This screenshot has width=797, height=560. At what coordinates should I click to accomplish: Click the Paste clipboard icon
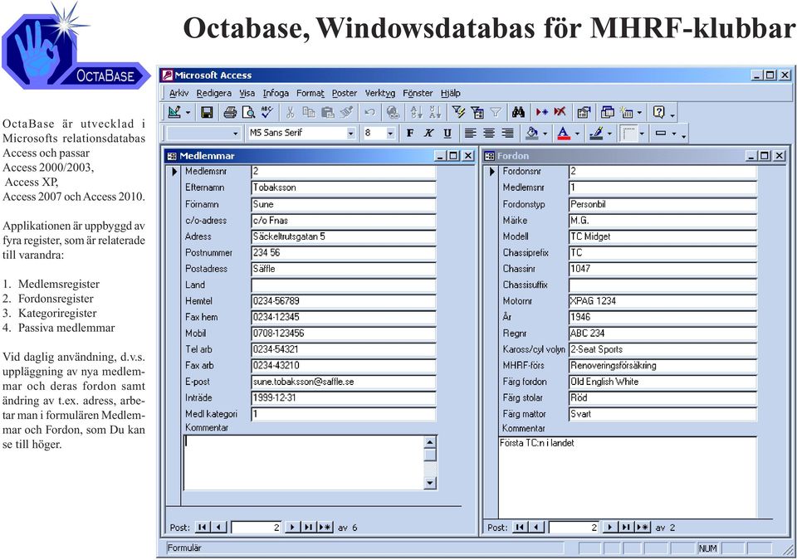(x=328, y=112)
